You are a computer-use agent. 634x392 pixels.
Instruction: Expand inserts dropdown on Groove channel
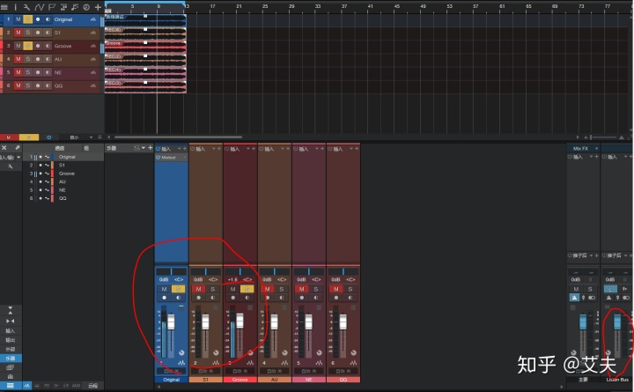point(248,149)
